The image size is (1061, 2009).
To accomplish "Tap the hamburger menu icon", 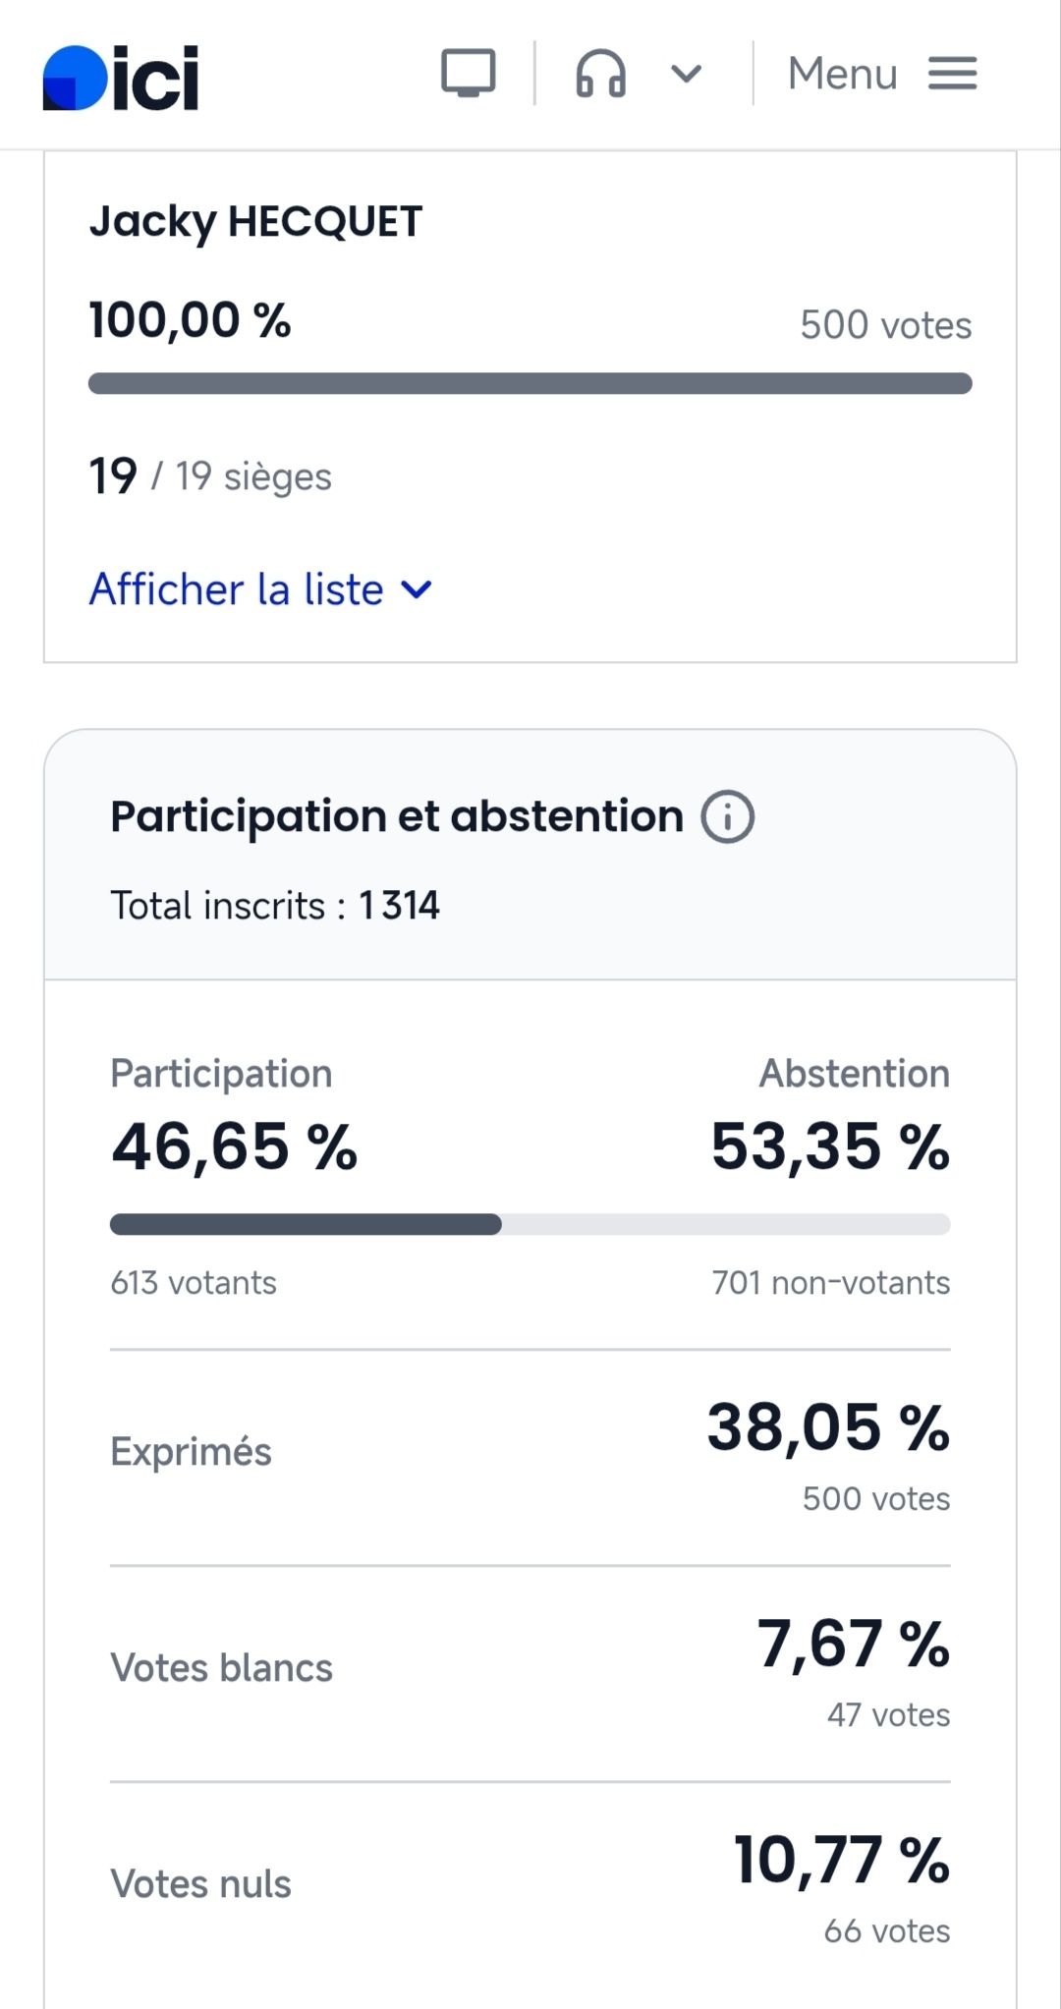I will tap(952, 74).
